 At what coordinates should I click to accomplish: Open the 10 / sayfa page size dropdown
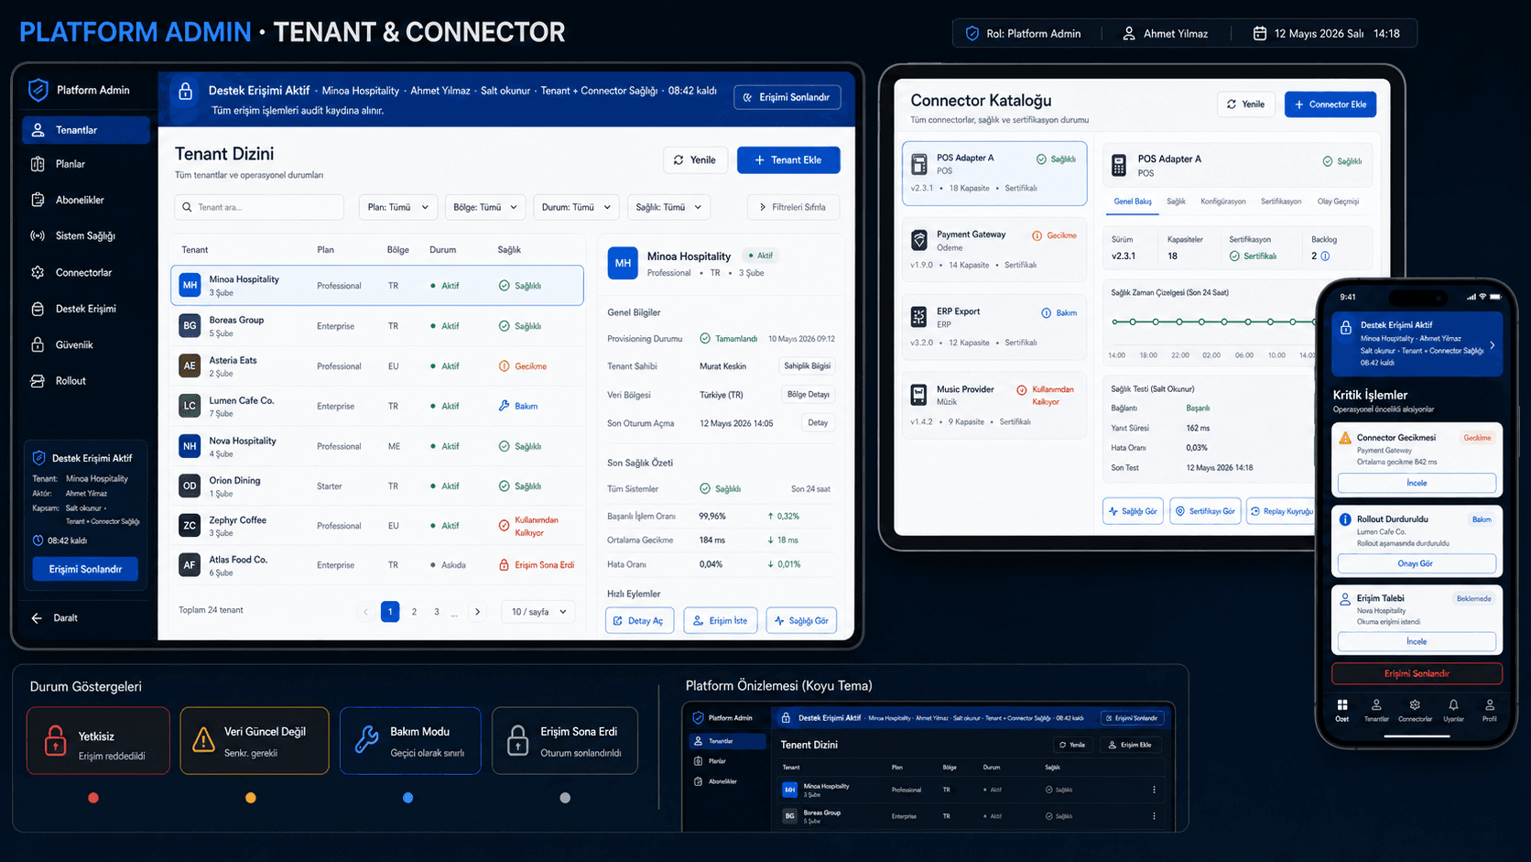pyautogui.click(x=538, y=612)
